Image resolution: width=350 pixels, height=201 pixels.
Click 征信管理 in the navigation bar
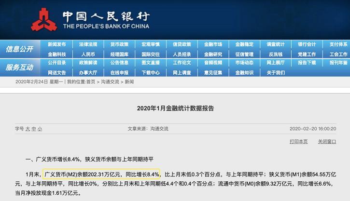pos(244,54)
